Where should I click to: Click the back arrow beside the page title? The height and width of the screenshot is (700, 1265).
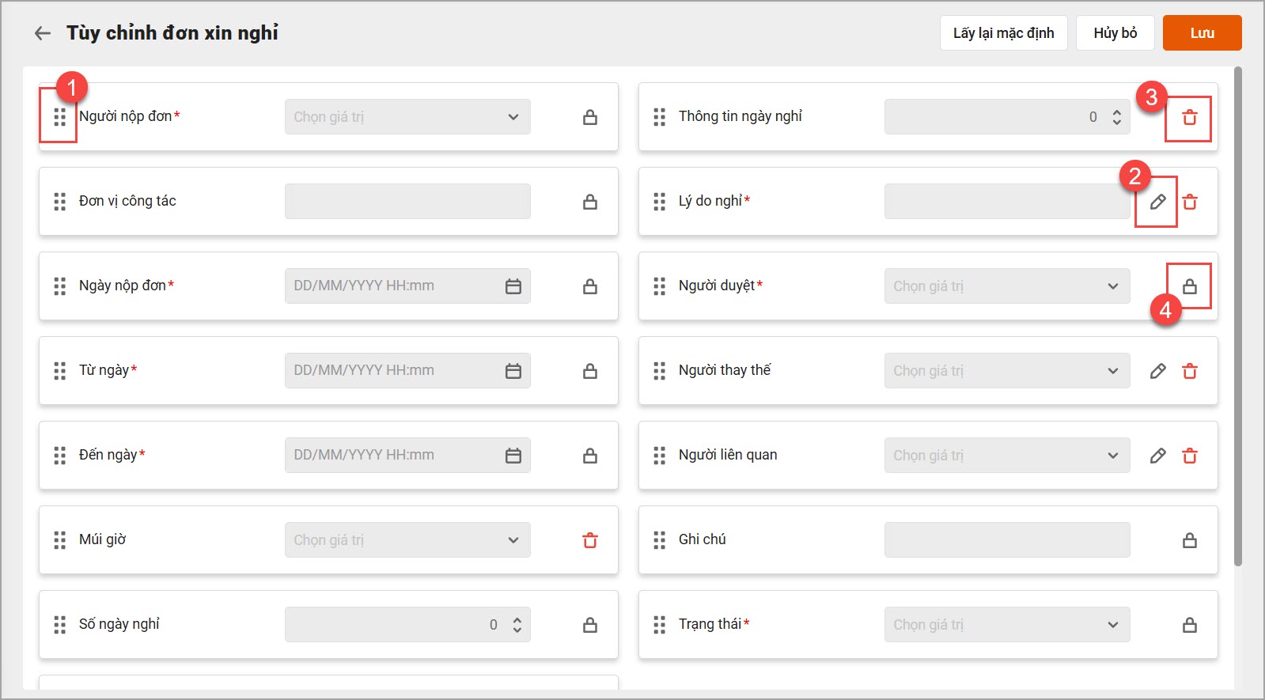(43, 33)
